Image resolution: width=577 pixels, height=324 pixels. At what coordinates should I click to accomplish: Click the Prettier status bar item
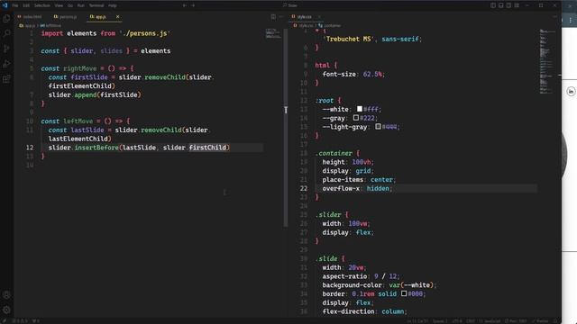click(542, 321)
